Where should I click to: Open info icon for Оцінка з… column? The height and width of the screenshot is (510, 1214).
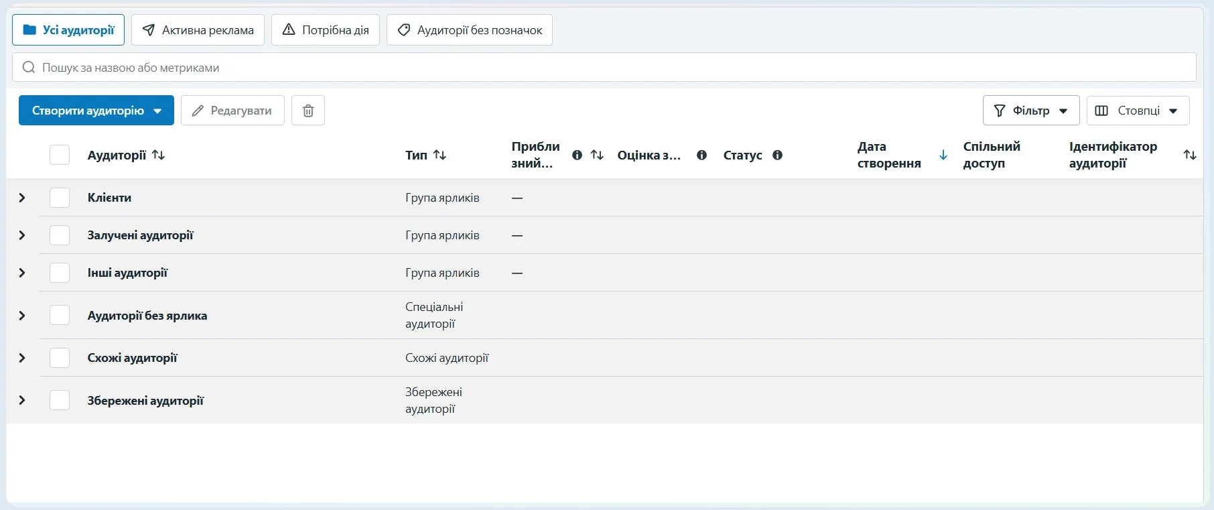[x=701, y=155]
